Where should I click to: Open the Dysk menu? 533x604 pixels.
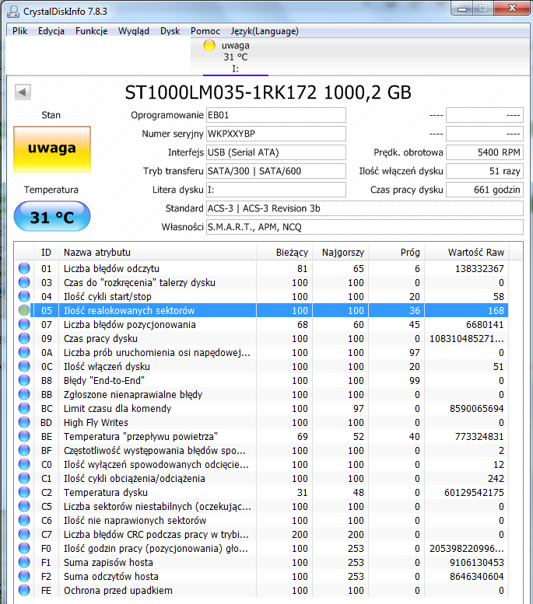[170, 31]
